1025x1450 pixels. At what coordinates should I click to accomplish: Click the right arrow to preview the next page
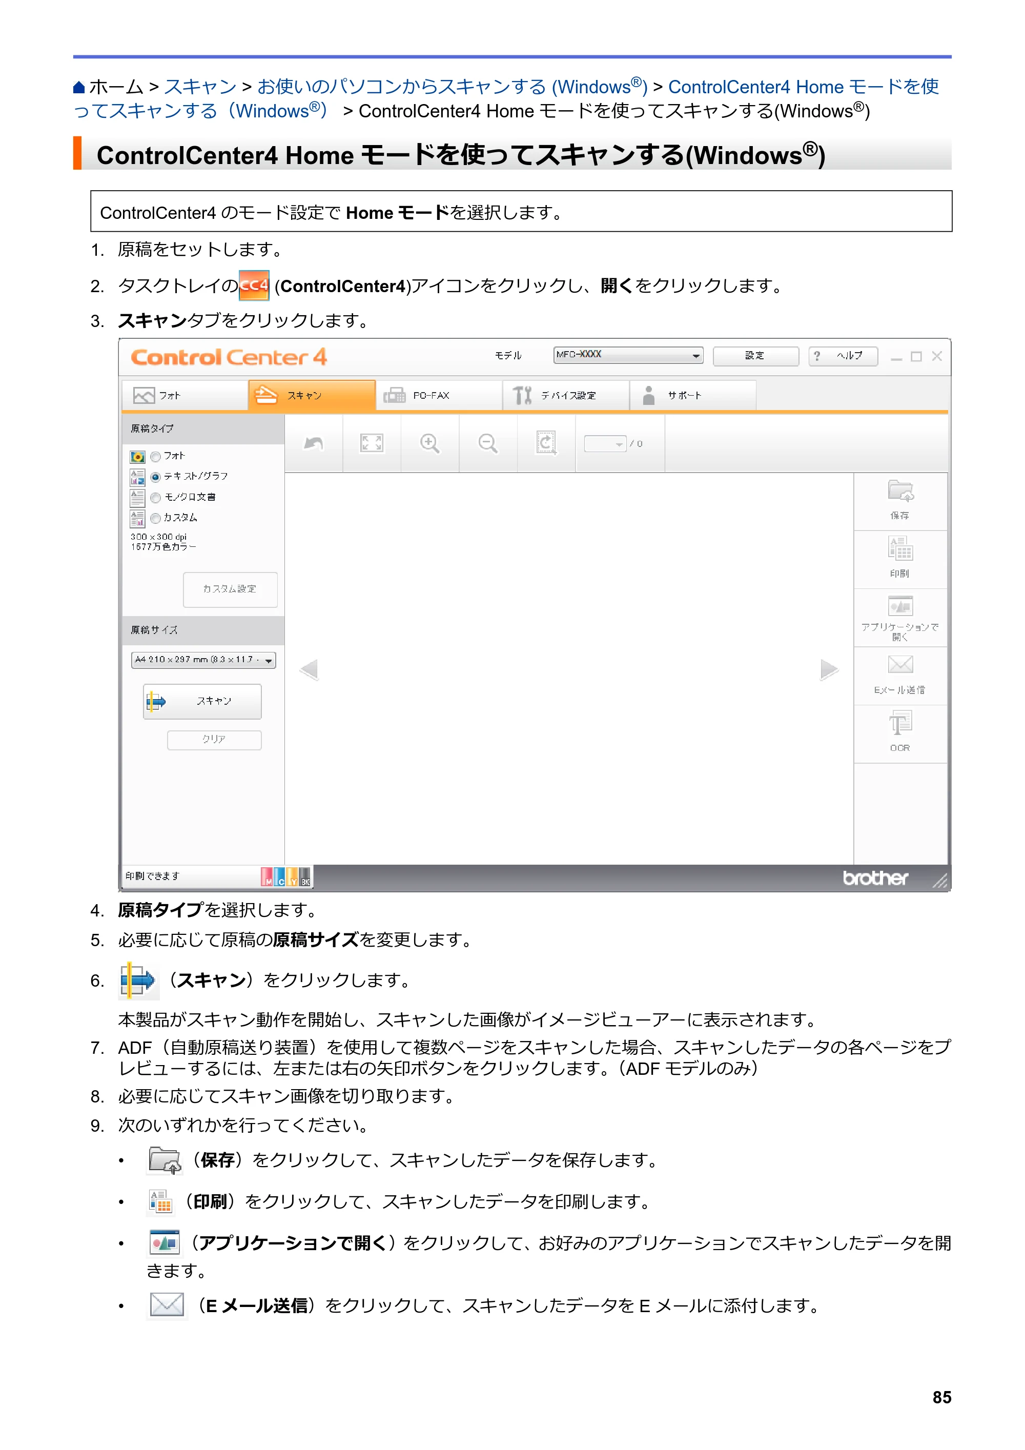coord(829,669)
